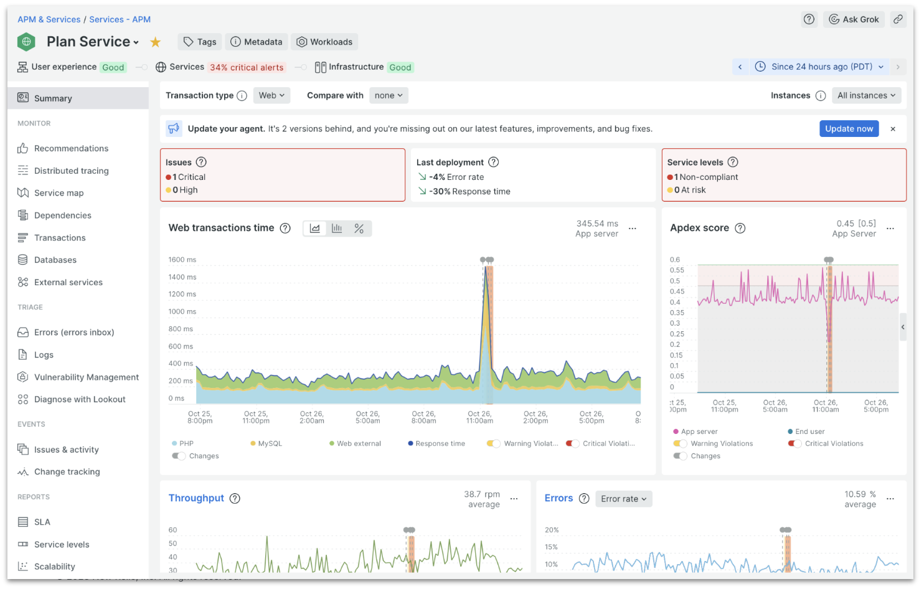Image resolution: width=924 pixels, height=589 pixels.
Task: Click the 1 Non-compliant service levels entry
Action: pyautogui.click(x=703, y=177)
